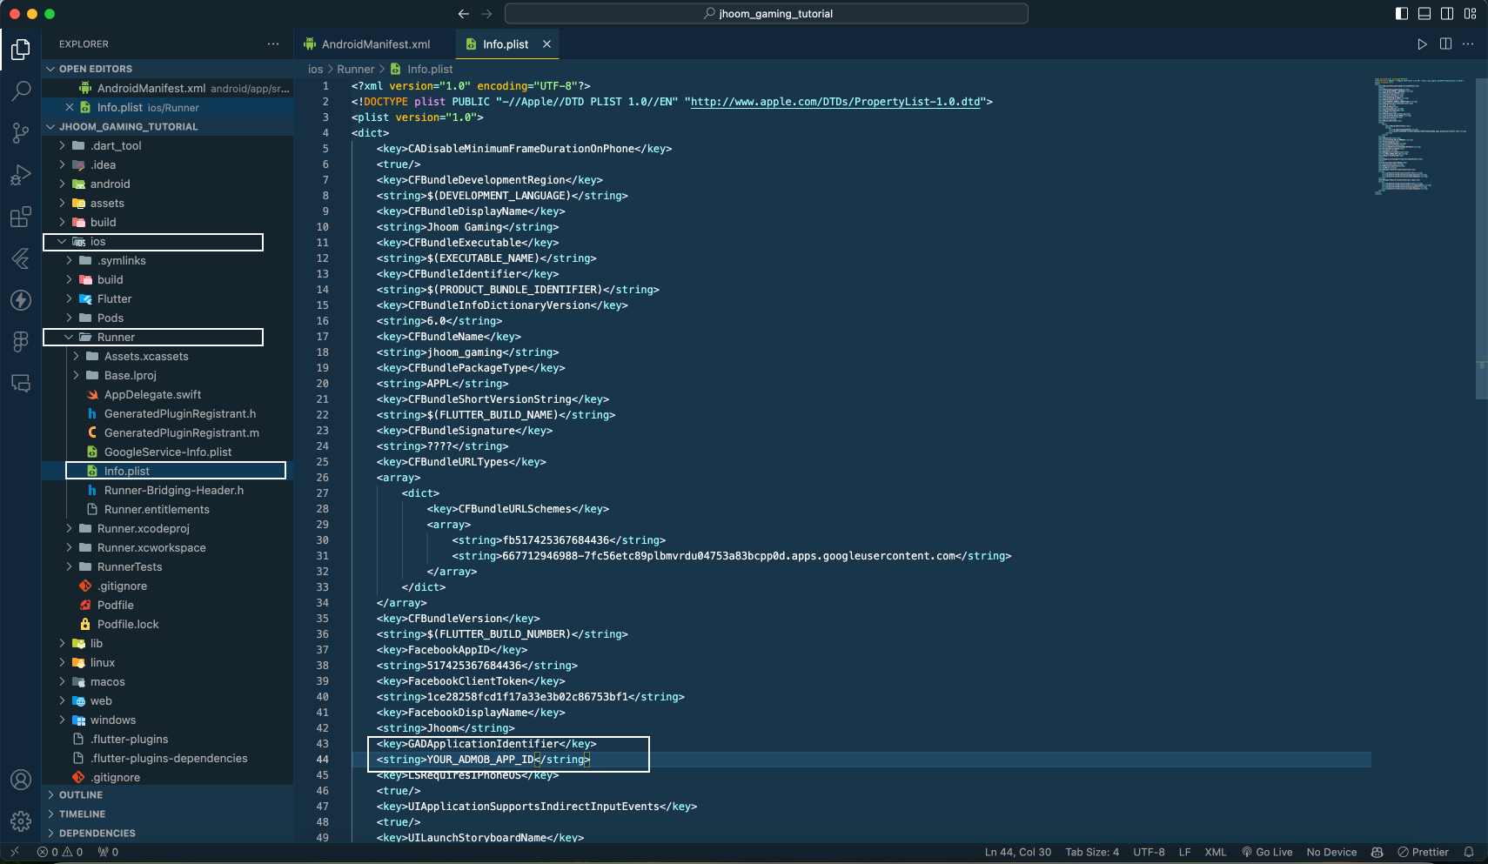
Task: Click the notifications bell in status bar
Action: 1469,853
